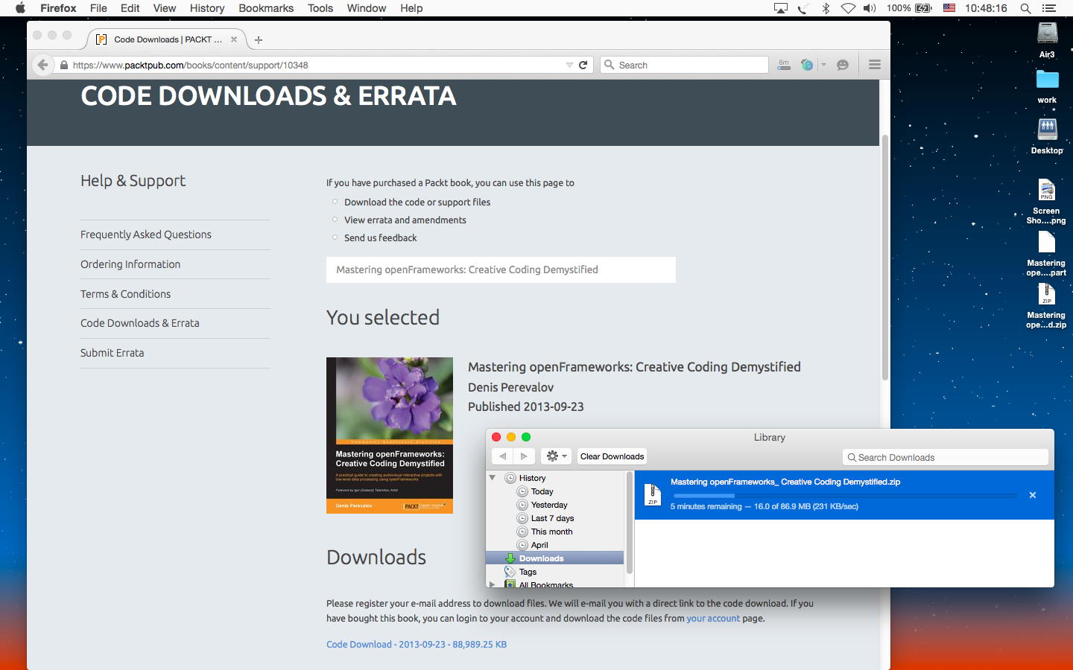This screenshot has height=670, width=1073.
Task: Open the Library Organize gear dropdown
Action: coord(557,456)
